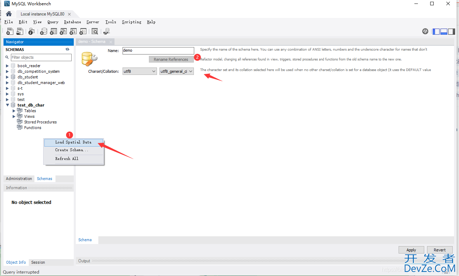Expand the db_competition_system schema
459x276 pixels.
point(8,71)
